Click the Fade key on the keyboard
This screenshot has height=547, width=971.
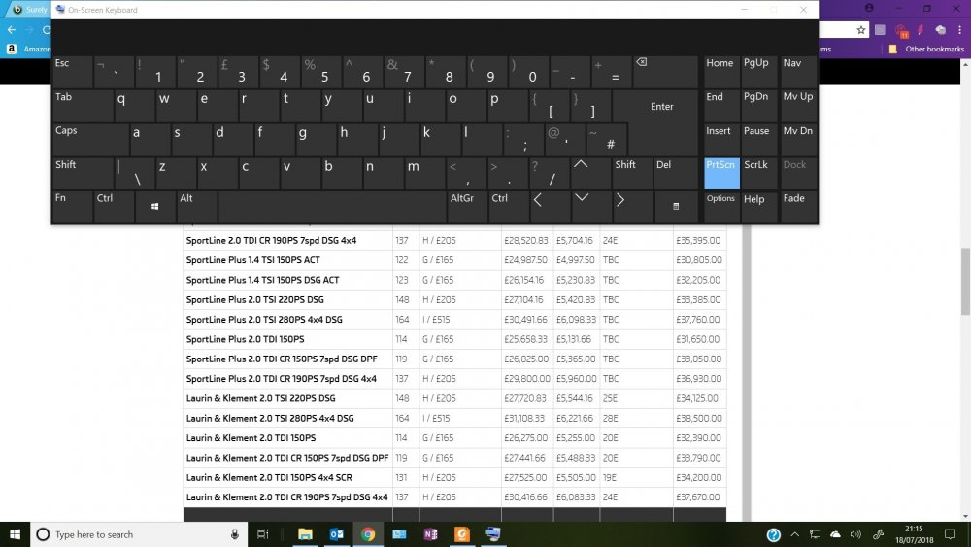coord(798,206)
